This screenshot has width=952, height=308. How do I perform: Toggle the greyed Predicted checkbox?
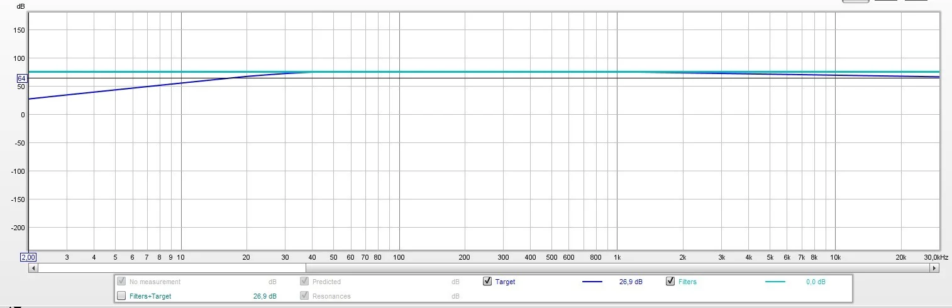(304, 282)
